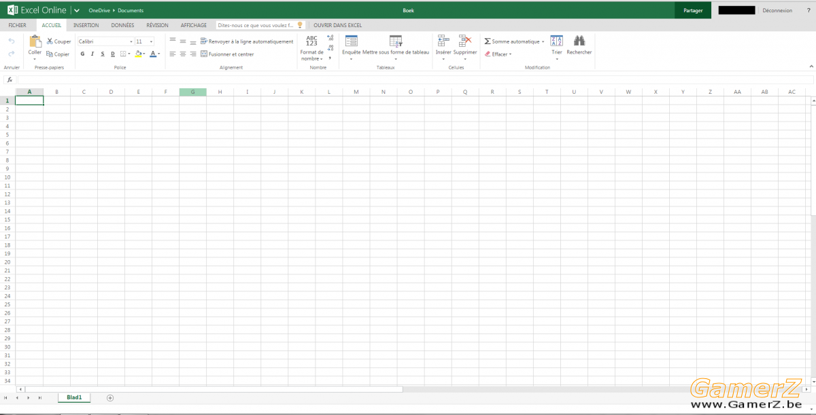Select the ACCUEIL ribbon tab
This screenshot has height=415, width=816.
(52, 25)
